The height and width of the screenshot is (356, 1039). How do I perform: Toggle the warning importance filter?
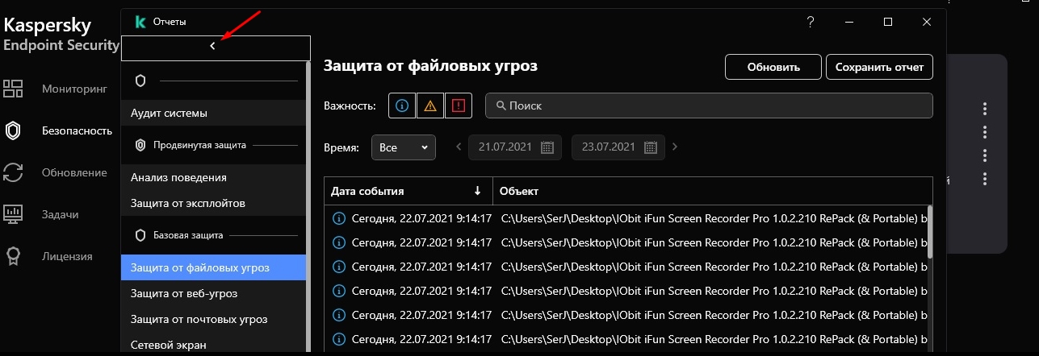430,106
